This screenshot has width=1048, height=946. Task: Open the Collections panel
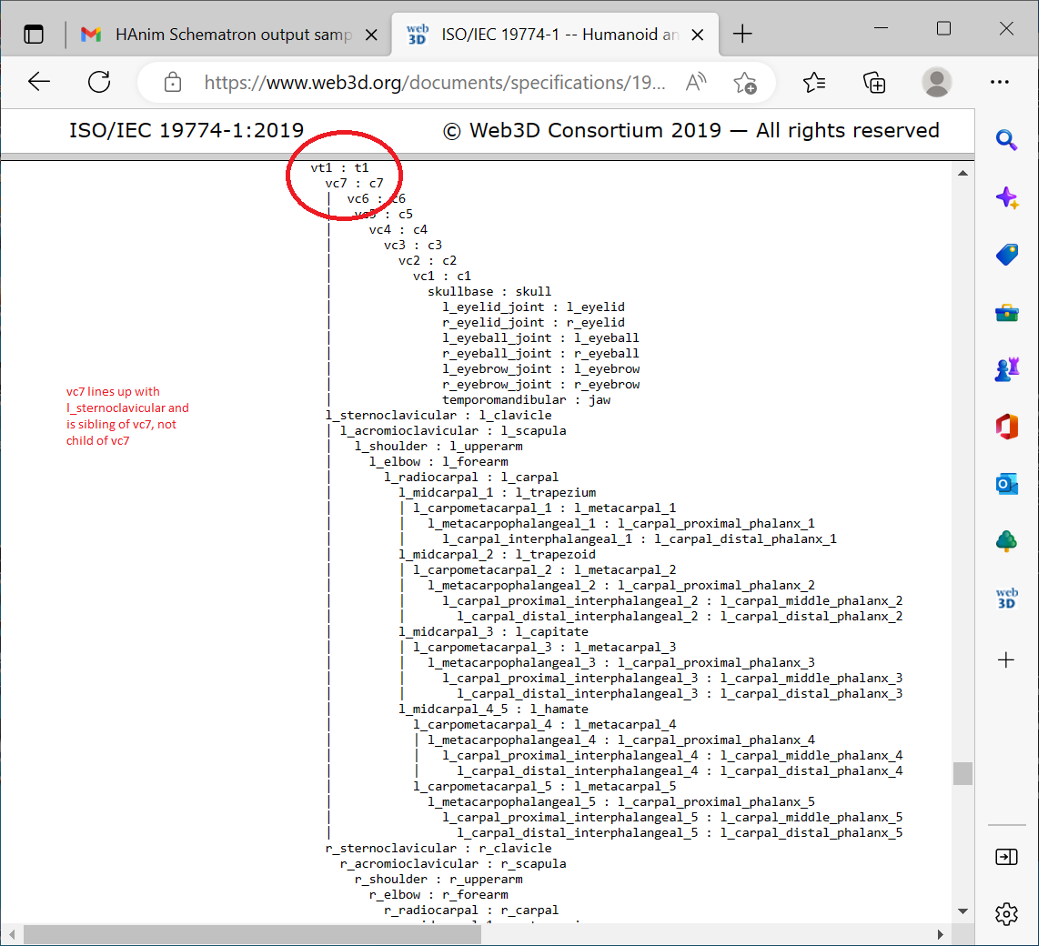pos(874,83)
